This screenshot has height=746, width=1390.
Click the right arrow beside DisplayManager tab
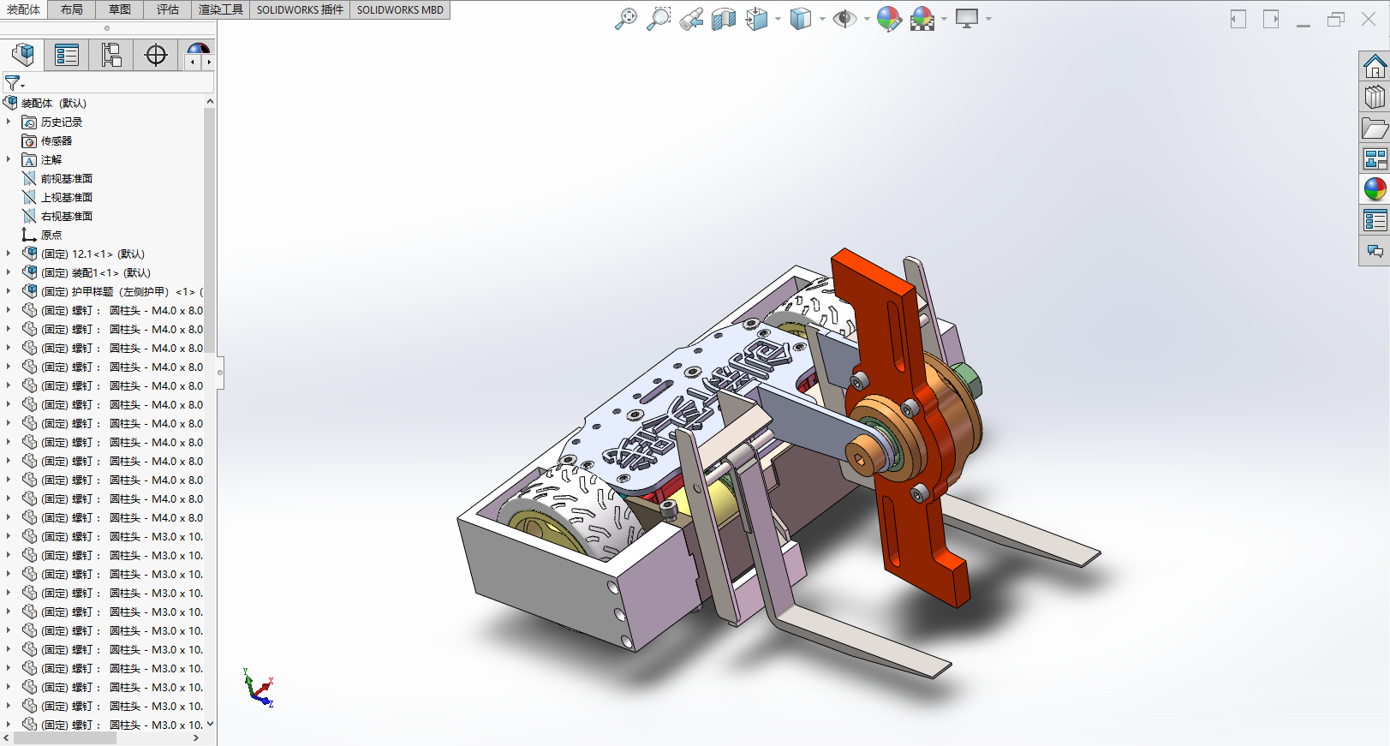tap(208, 62)
